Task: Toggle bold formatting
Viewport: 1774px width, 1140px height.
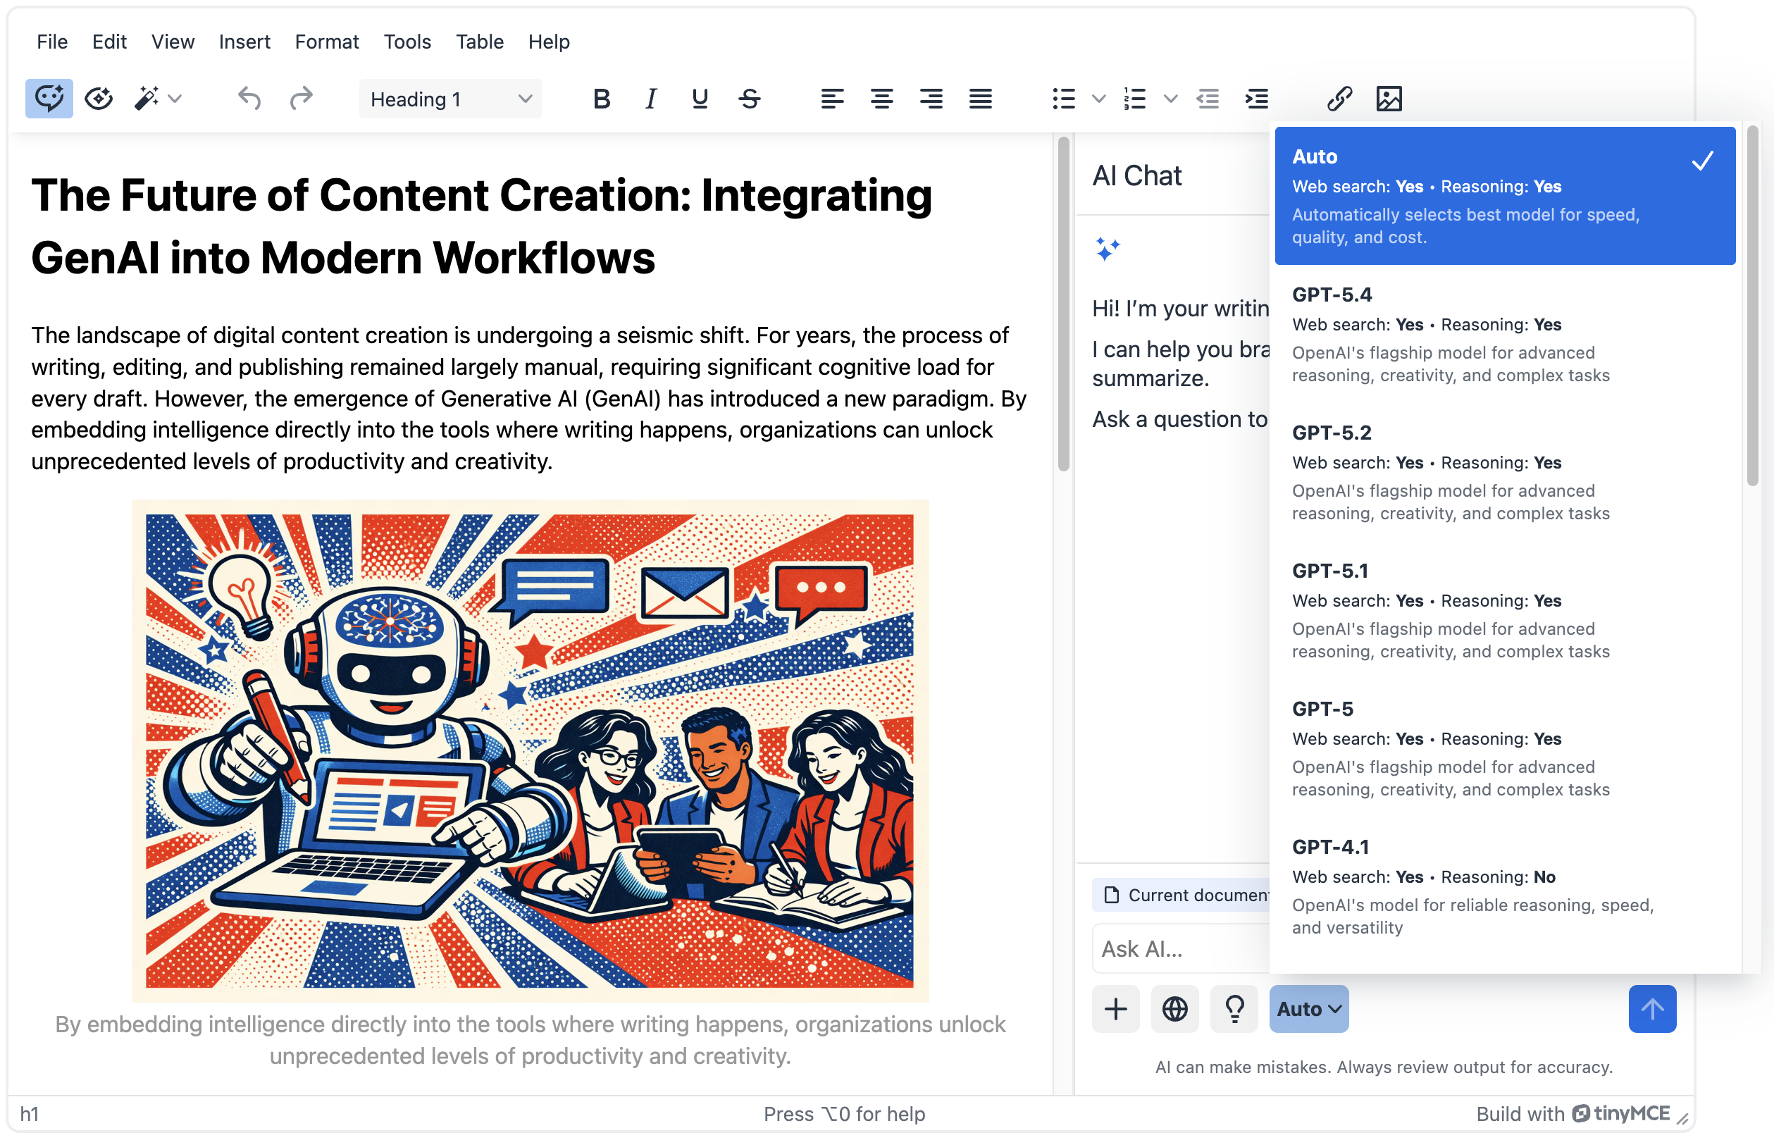Action: click(x=601, y=99)
